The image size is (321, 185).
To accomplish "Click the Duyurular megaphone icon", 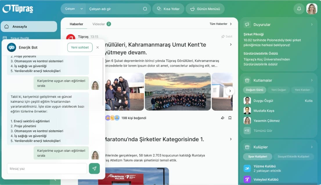I will [x=247, y=24].
